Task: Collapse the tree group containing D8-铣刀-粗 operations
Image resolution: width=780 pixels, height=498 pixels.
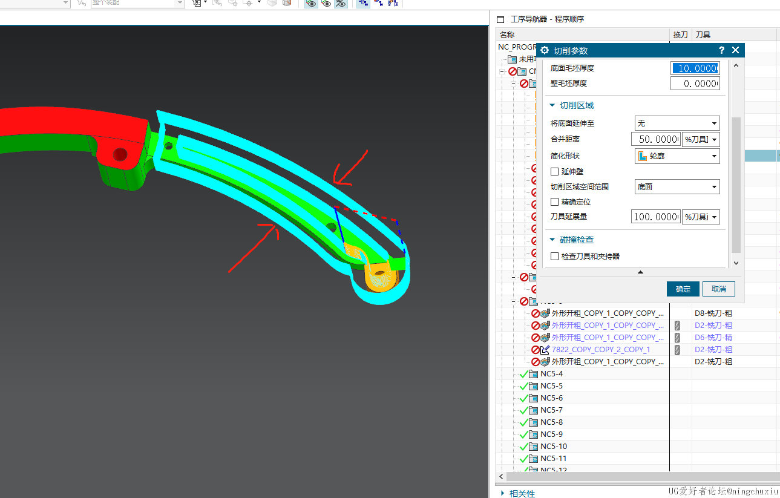Action: [x=514, y=301]
